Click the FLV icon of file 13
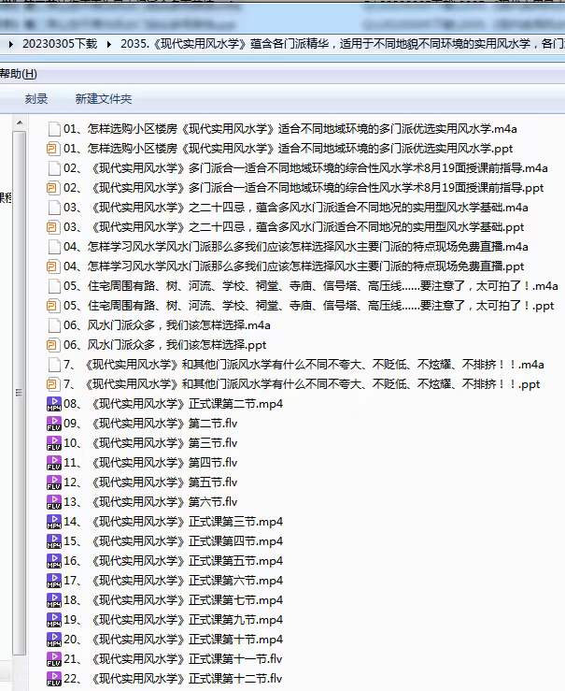 pos(53,502)
